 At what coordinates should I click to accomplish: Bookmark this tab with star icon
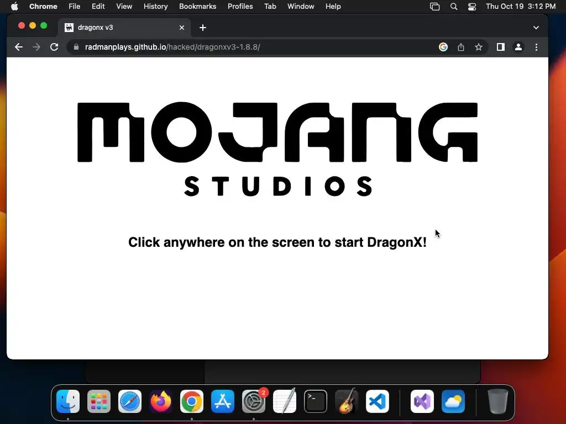479,47
